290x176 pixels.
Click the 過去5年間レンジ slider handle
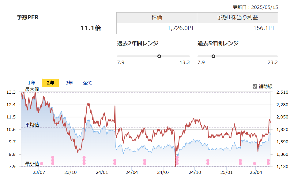(213, 56)
